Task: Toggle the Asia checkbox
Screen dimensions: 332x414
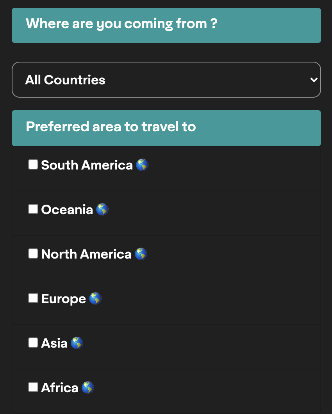Action: [x=33, y=343]
